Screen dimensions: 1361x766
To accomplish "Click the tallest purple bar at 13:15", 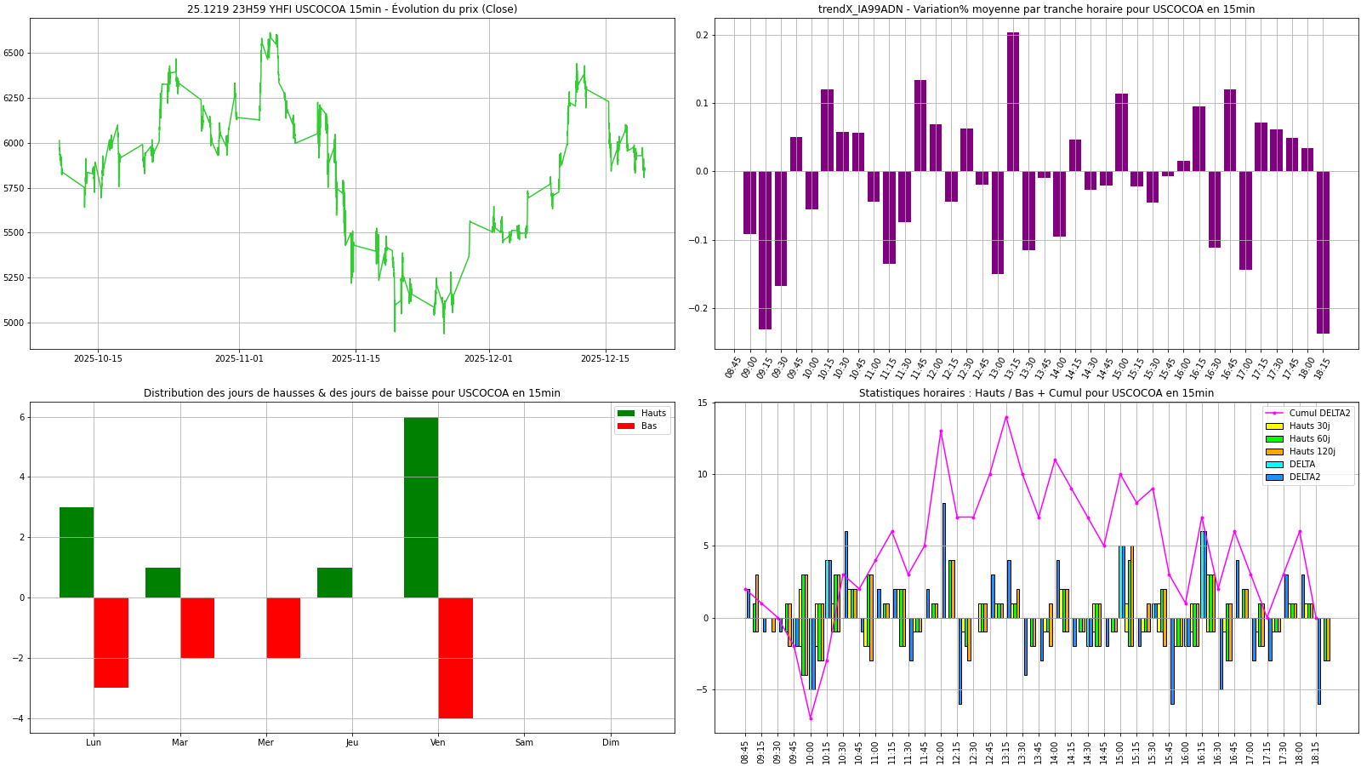I will pos(1013,102).
